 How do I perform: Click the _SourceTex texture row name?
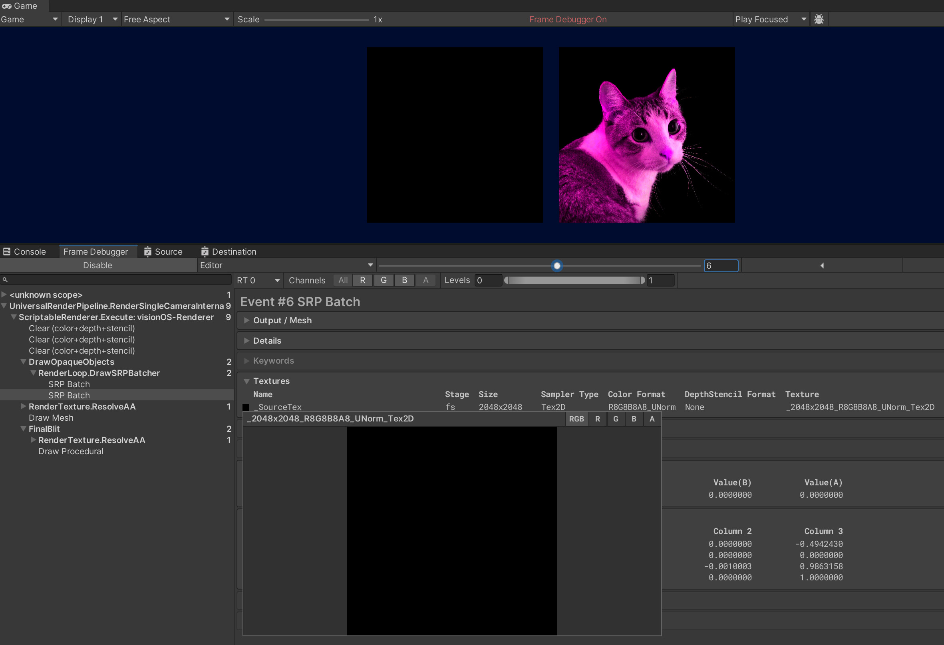coord(278,407)
